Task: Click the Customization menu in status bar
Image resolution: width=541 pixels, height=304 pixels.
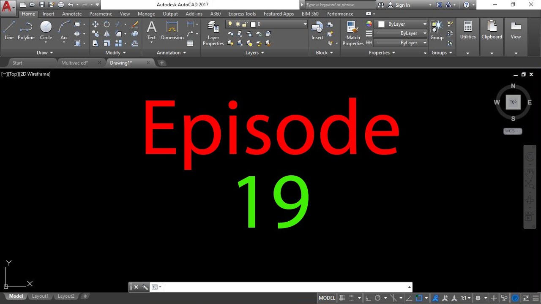Action: point(535,298)
